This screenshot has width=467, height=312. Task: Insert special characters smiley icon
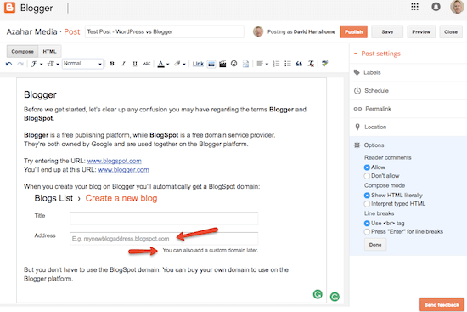click(233, 64)
